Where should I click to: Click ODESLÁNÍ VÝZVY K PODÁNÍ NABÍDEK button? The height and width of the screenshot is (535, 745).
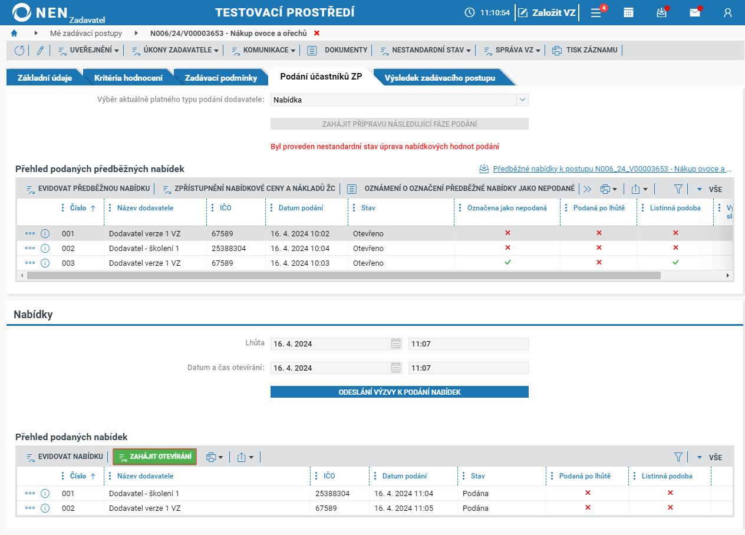click(x=400, y=392)
